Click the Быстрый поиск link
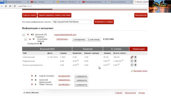Viewport: 171px width, 96px height. tap(141, 71)
